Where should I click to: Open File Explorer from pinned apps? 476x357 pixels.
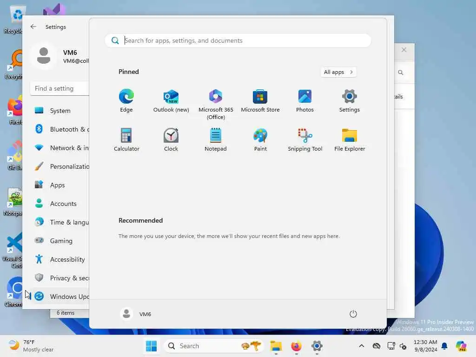click(x=350, y=139)
